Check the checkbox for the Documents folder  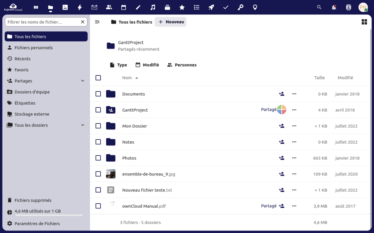[x=98, y=94]
